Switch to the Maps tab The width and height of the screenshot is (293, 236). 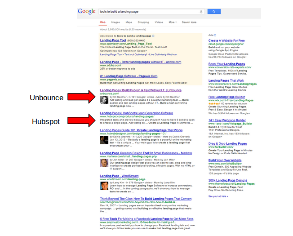pyautogui.click(x=129, y=22)
